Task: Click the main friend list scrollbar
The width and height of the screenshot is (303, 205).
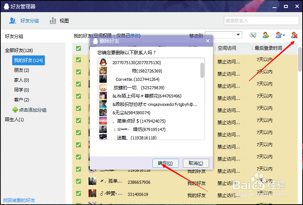Action: 300,59
